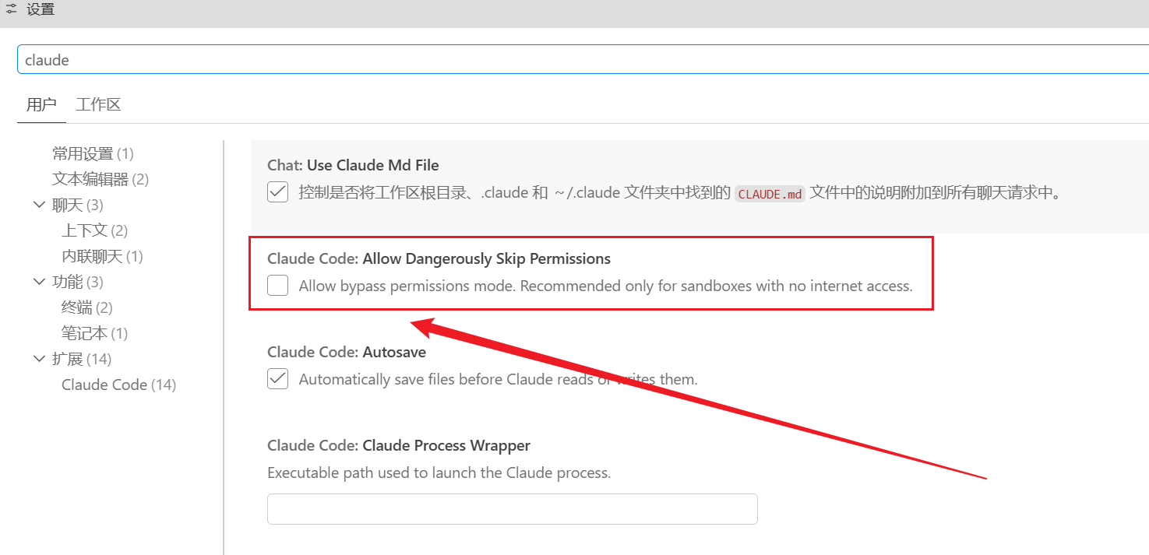1149x555 pixels.
Task: Open Claude Code (14) extension settings
Action: click(118, 385)
